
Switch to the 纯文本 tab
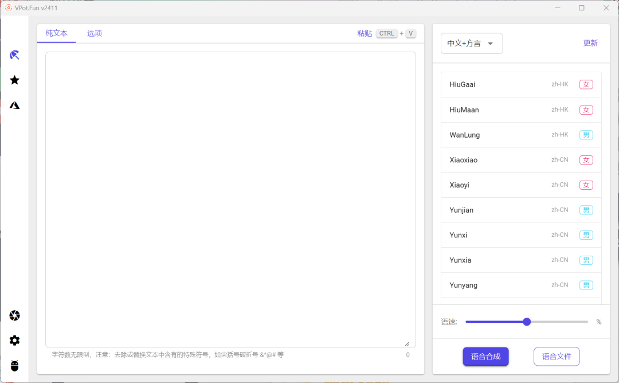[56, 33]
